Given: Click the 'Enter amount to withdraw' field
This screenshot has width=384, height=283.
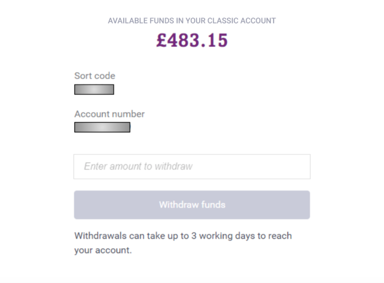Looking at the screenshot, I should [192, 166].
